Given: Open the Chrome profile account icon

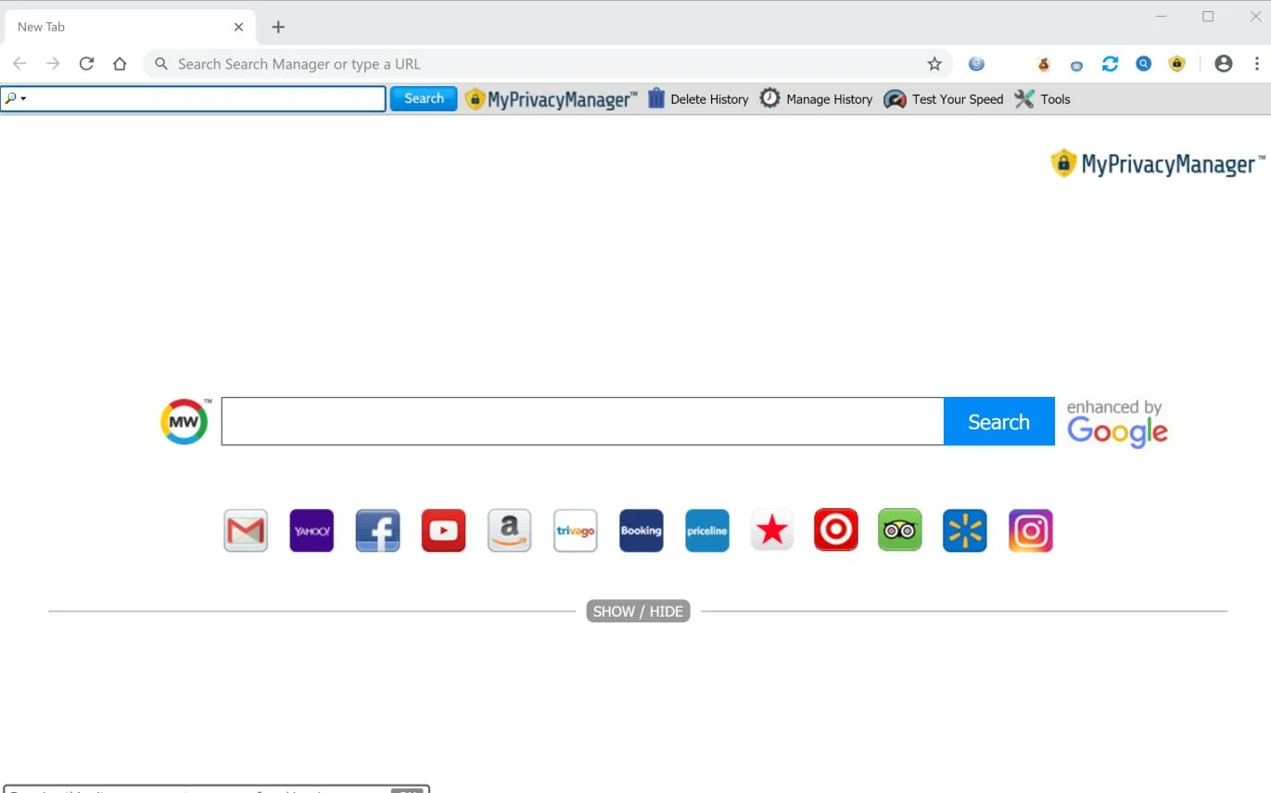Looking at the screenshot, I should [1224, 64].
